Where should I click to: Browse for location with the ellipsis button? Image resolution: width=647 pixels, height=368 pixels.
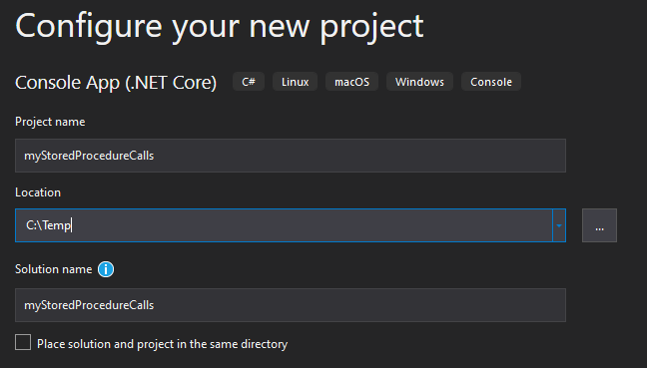(x=599, y=225)
